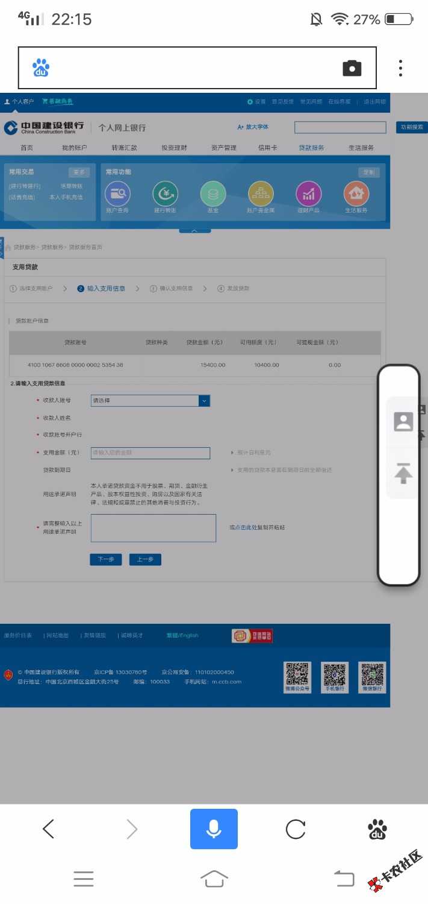Image resolution: width=428 pixels, height=904 pixels.
Task: Click 在线客服 online support link
Action: tap(339, 102)
